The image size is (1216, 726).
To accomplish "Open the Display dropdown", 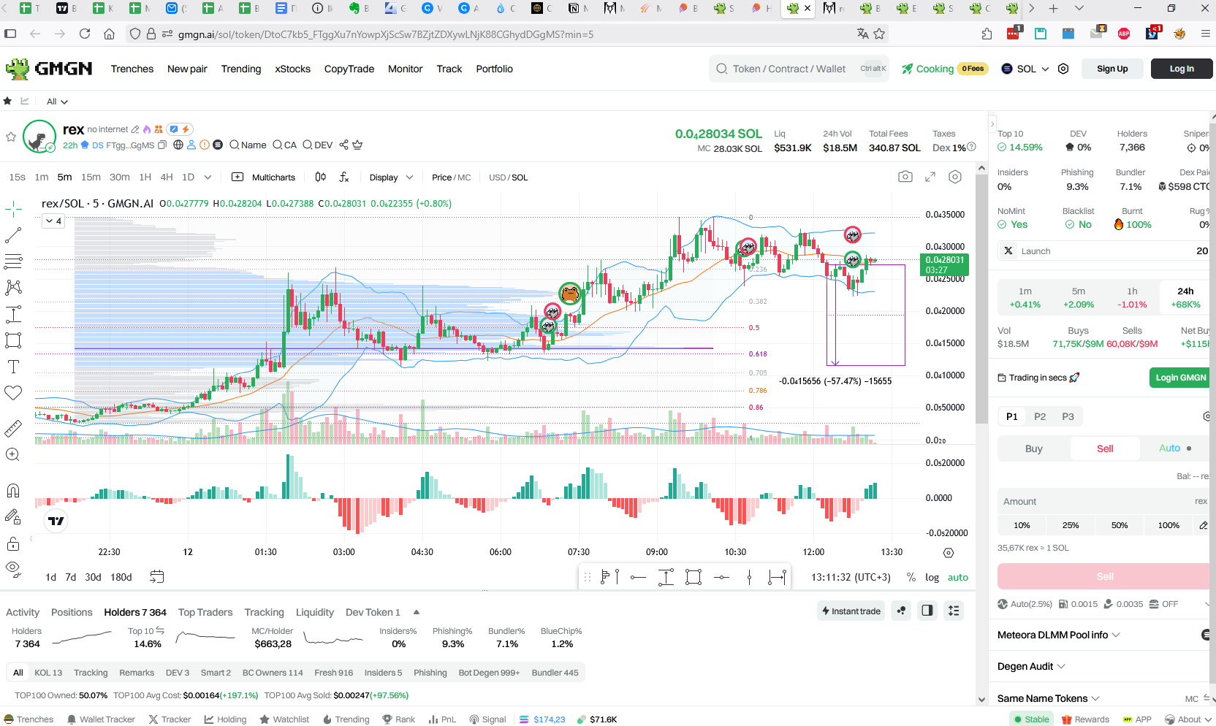I will click(391, 177).
